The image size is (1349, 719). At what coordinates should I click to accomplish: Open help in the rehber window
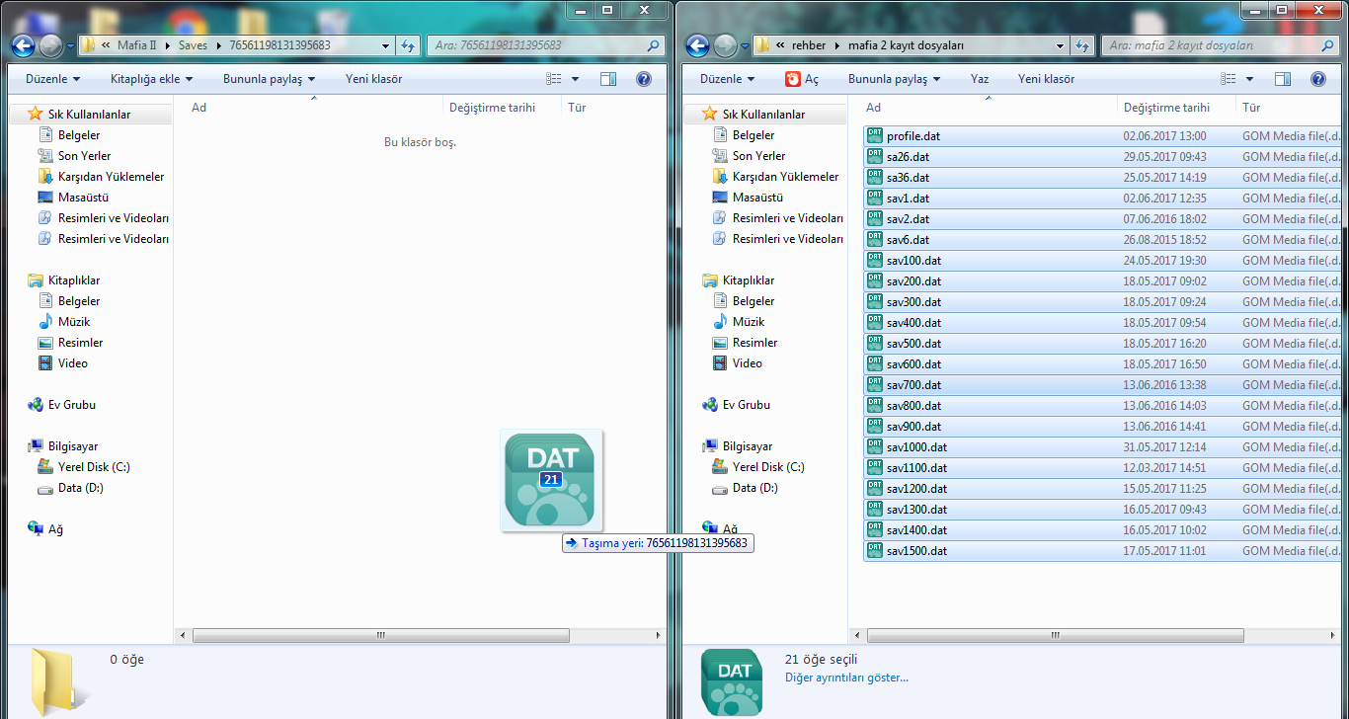click(1317, 79)
